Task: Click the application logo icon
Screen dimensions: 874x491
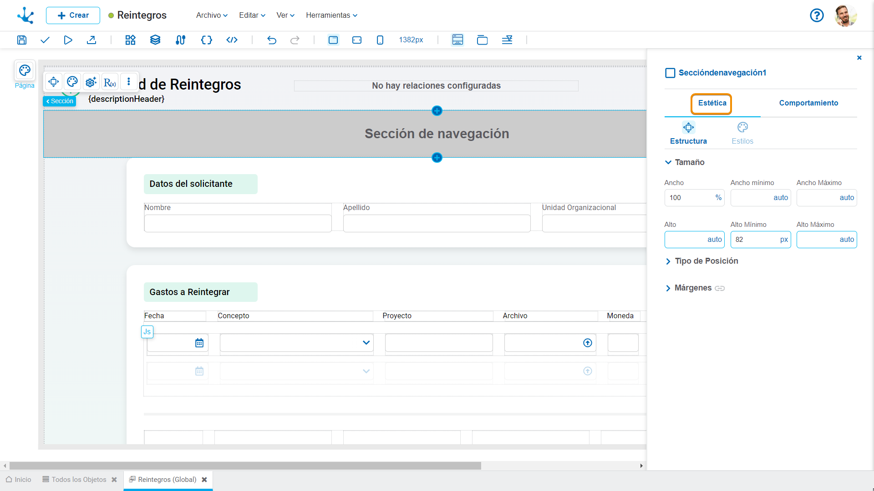Action: (x=25, y=15)
